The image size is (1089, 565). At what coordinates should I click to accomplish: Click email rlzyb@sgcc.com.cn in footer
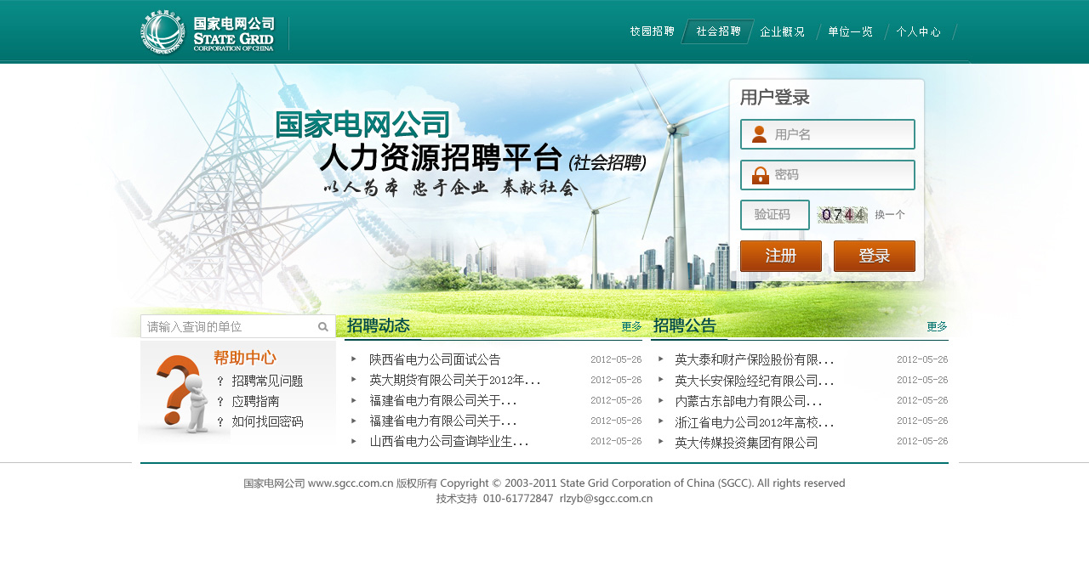click(x=606, y=499)
